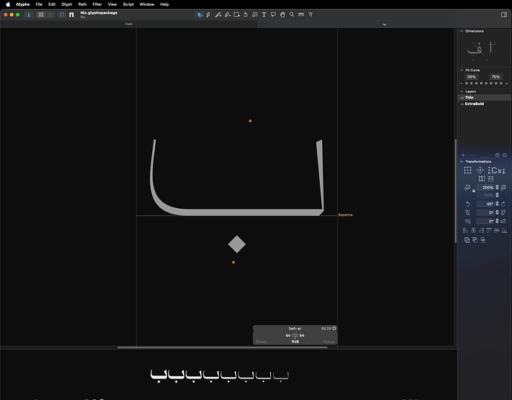Viewport: 512px width, 400px height.
Task: Rotate counterclockwise by 45°
Action: [x=467, y=204]
